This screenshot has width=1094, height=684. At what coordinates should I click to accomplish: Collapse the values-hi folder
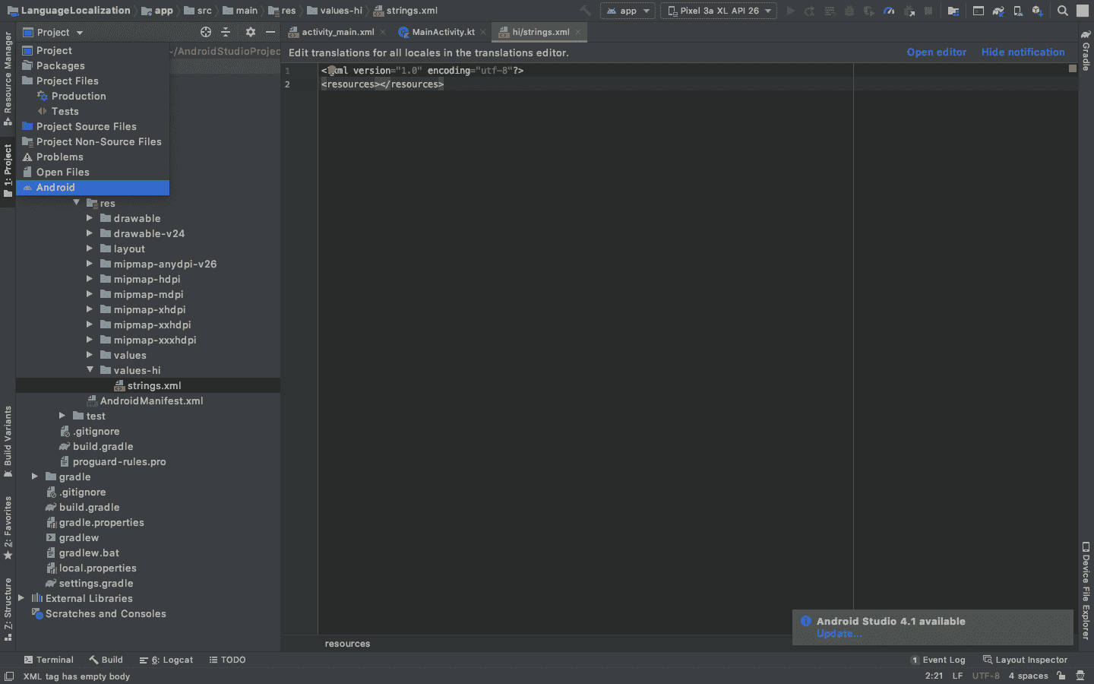coord(90,370)
